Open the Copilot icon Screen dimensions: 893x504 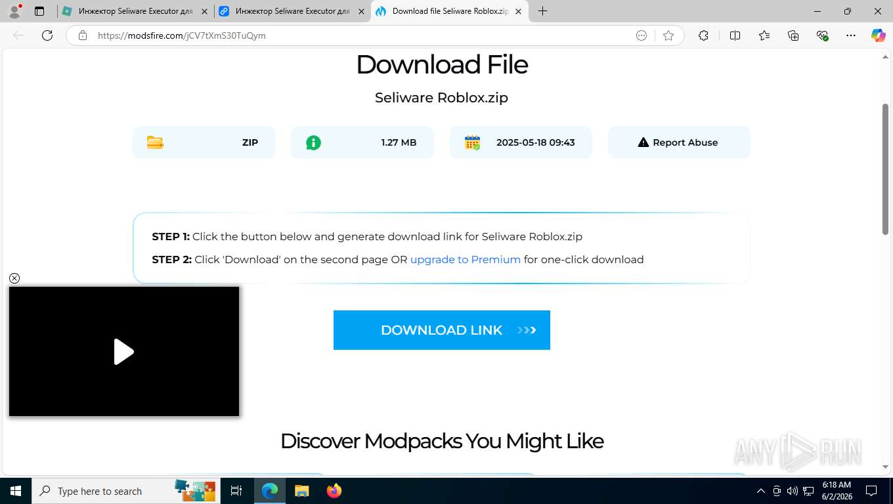(878, 35)
